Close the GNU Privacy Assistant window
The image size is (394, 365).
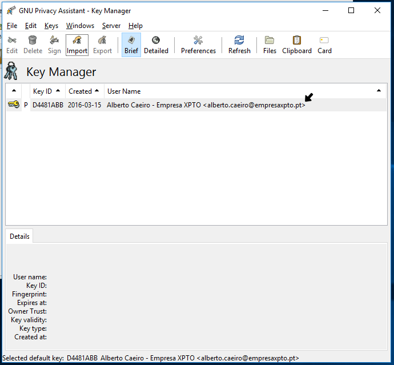coord(377,10)
